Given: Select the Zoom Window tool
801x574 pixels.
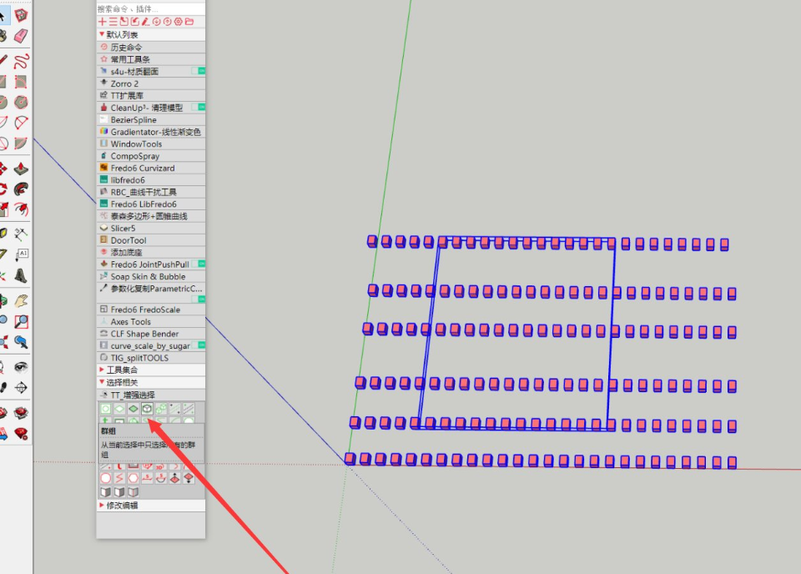Looking at the screenshot, I should tap(21, 321).
